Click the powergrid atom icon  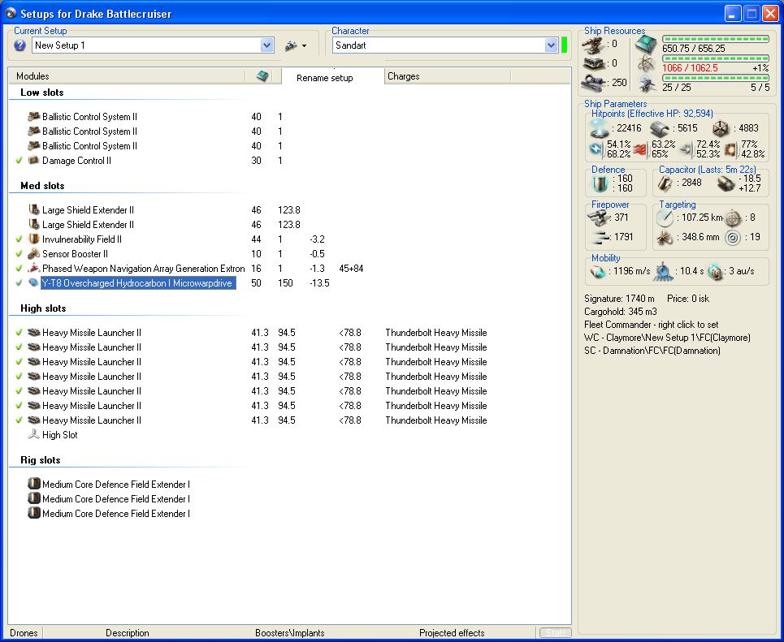(646, 64)
